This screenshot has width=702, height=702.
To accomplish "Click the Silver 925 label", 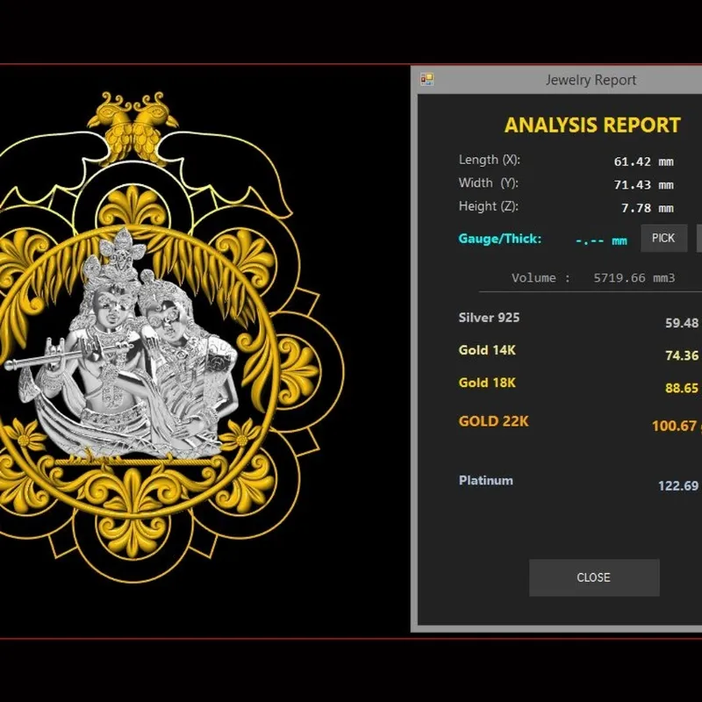I will click(489, 318).
